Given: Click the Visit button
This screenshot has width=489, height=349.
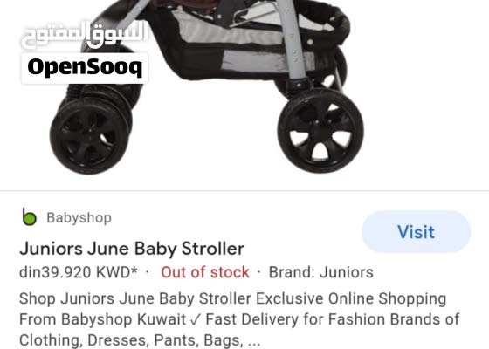Looking at the screenshot, I should (x=416, y=231).
